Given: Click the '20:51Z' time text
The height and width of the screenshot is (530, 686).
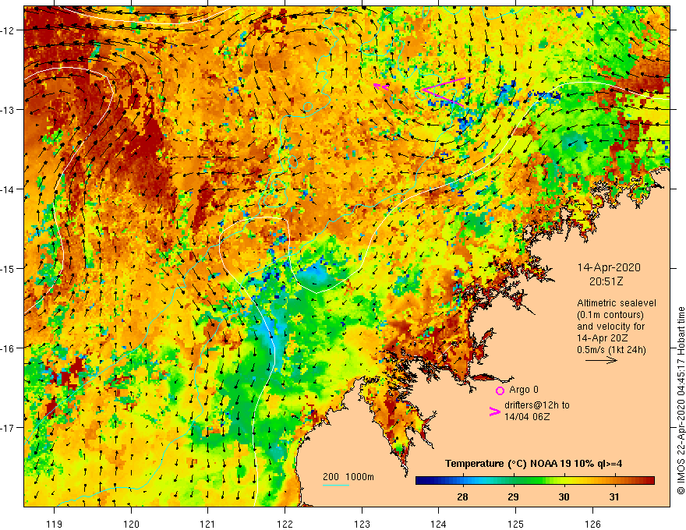Looking at the screenshot, I should pyautogui.click(x=606, y=281).
